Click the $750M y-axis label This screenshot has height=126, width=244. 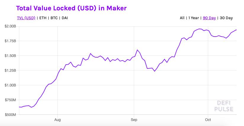11,100
